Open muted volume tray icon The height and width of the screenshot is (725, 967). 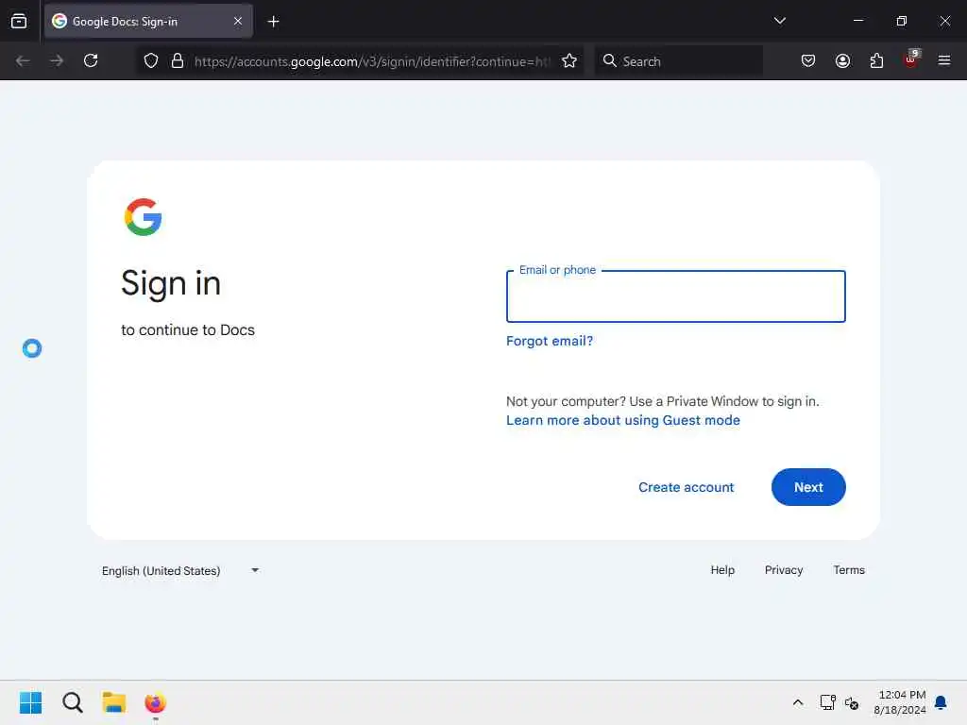click(x=852, y=702)
